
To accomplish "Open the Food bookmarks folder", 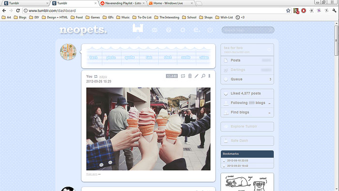I will [x=77, y=17].
